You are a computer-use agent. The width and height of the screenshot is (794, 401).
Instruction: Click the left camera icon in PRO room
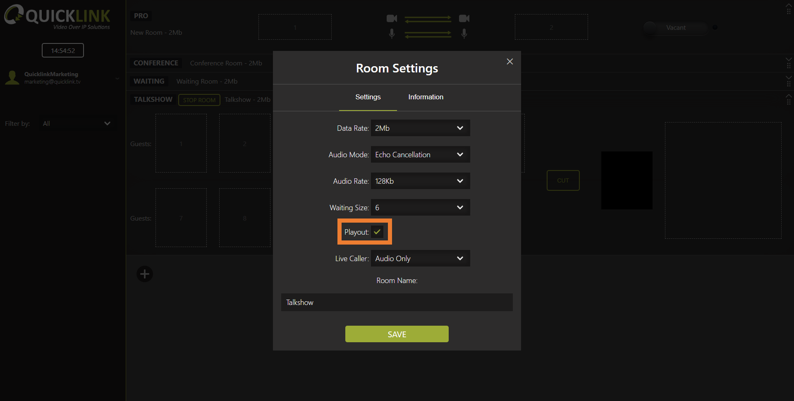coord(391,19)
